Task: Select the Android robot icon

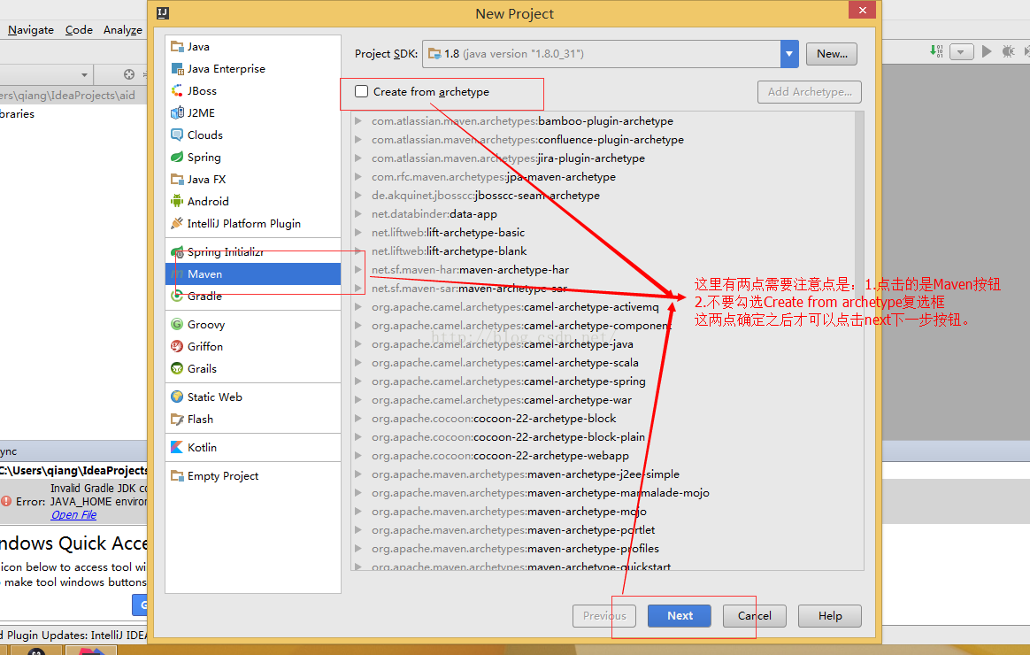Action: pyautogui.click(x=177, y=201)
